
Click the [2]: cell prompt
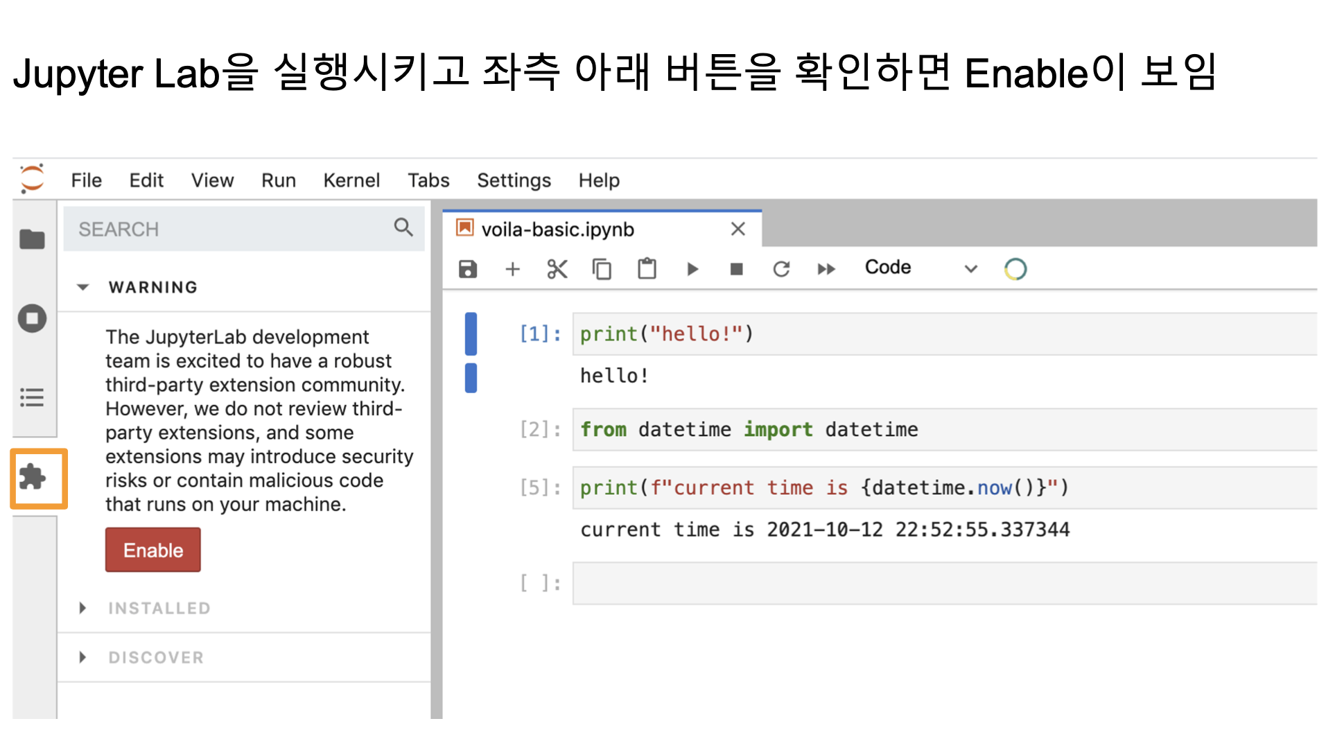541,430
